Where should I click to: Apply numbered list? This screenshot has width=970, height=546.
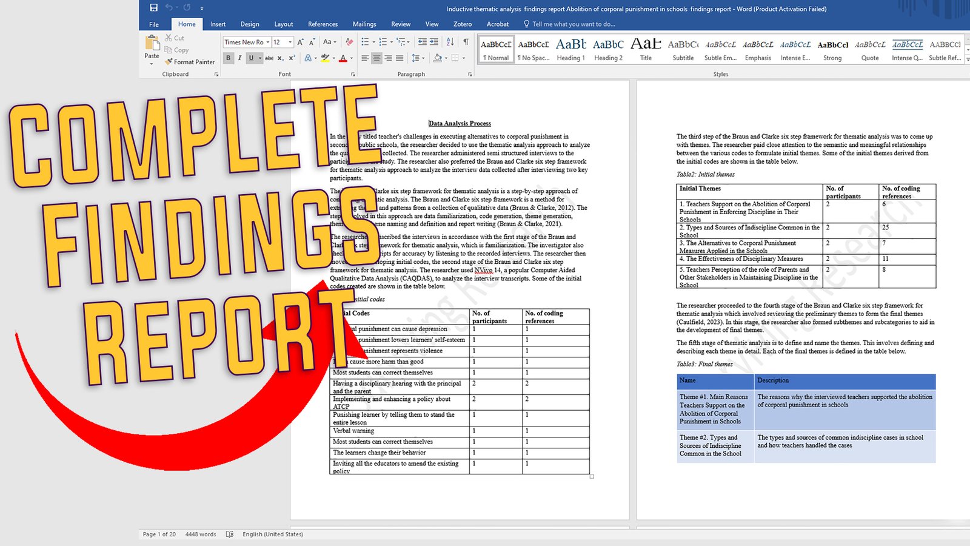coord(383,42)
